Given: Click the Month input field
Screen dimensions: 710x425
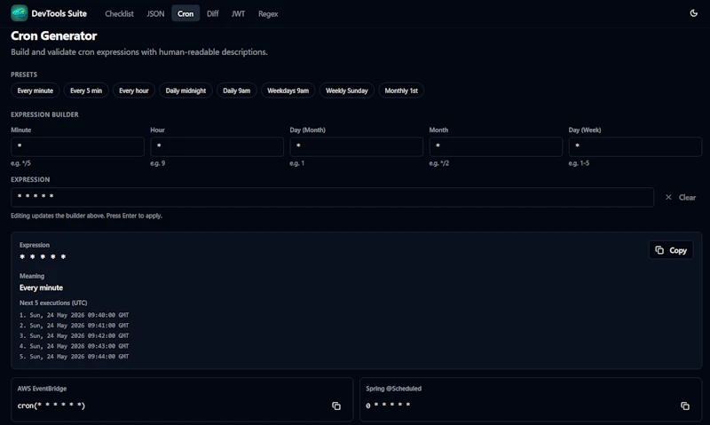Looking at the screenshot, I should tap(496, 146).
